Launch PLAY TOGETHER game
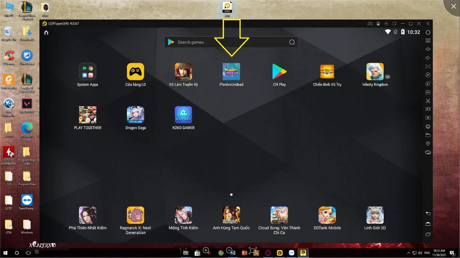 click(x=88, y=118)
